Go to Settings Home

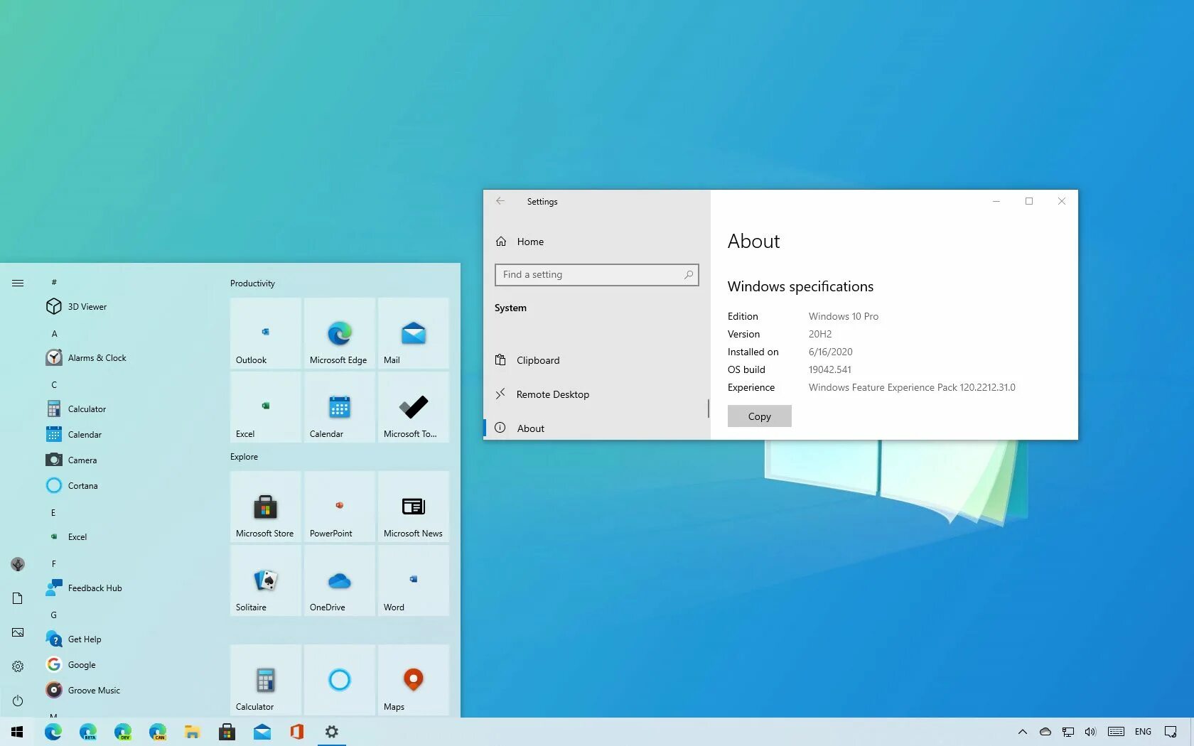(520, 242)
